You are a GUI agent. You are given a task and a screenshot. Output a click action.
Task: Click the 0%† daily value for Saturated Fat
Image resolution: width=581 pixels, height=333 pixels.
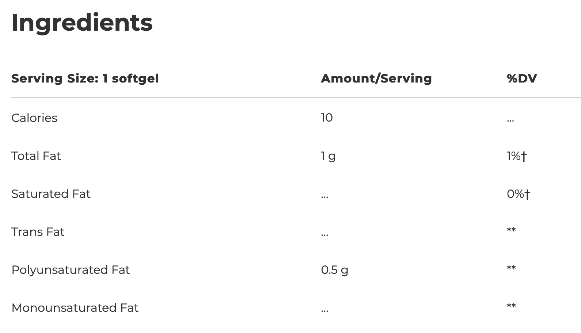click(x=518, y=194)
